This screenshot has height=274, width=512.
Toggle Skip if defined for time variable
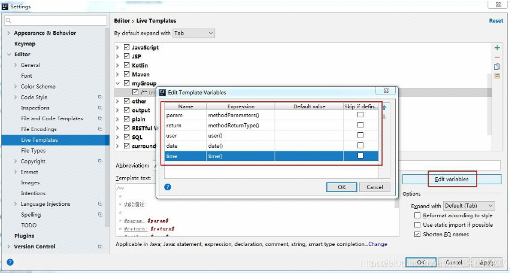[360, 156]
